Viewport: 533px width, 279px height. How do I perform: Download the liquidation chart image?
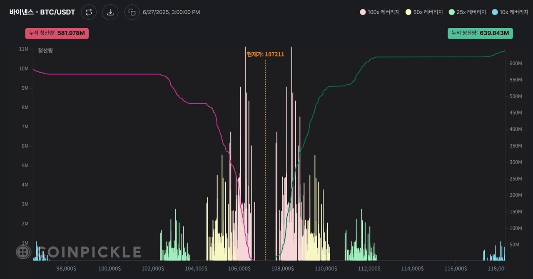110,12
